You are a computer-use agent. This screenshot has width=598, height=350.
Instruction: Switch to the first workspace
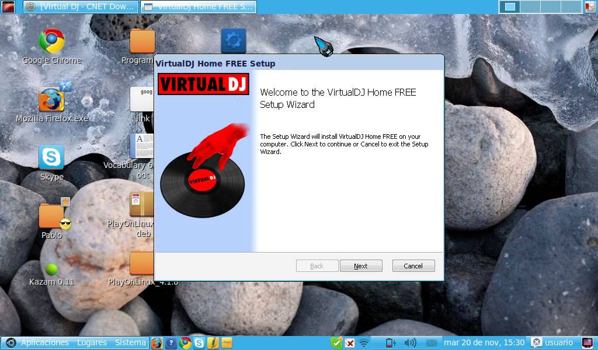pos(510,6)
